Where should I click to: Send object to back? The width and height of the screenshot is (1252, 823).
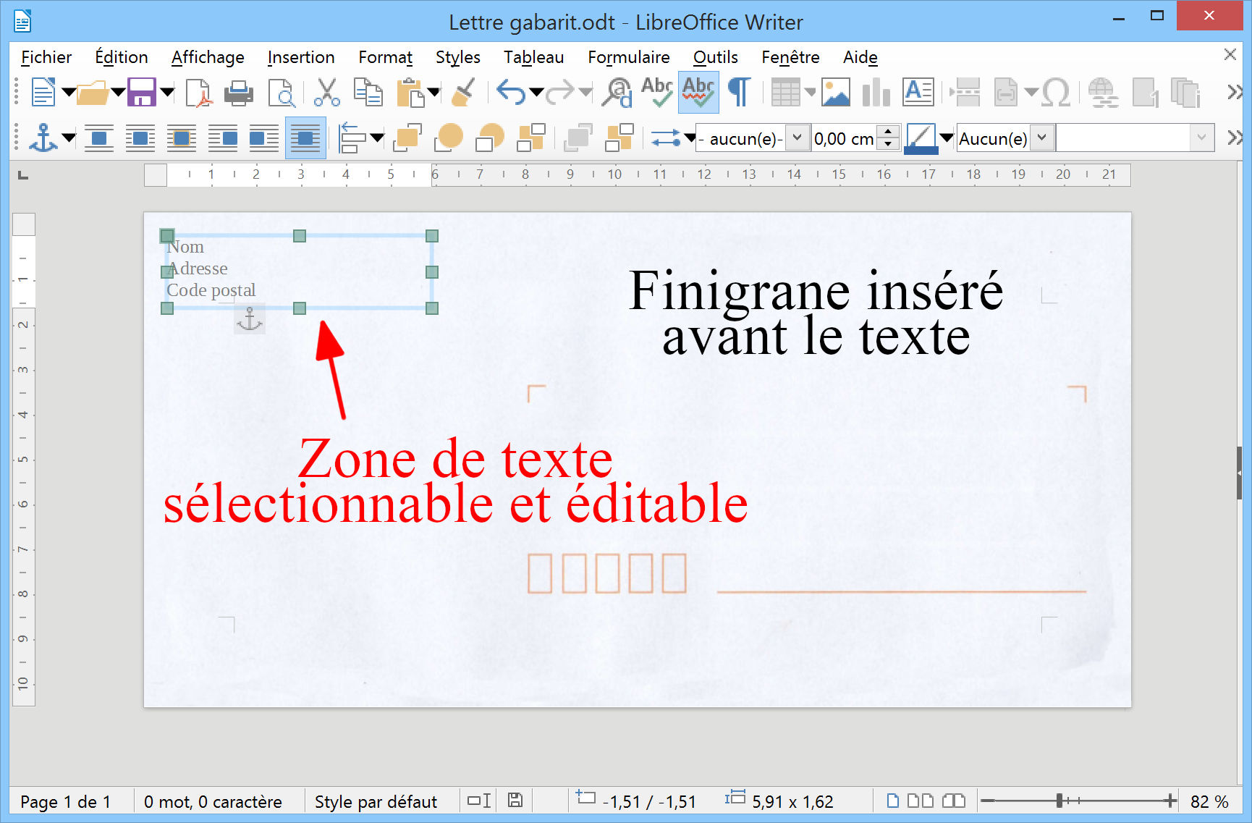tap(532, 138)
